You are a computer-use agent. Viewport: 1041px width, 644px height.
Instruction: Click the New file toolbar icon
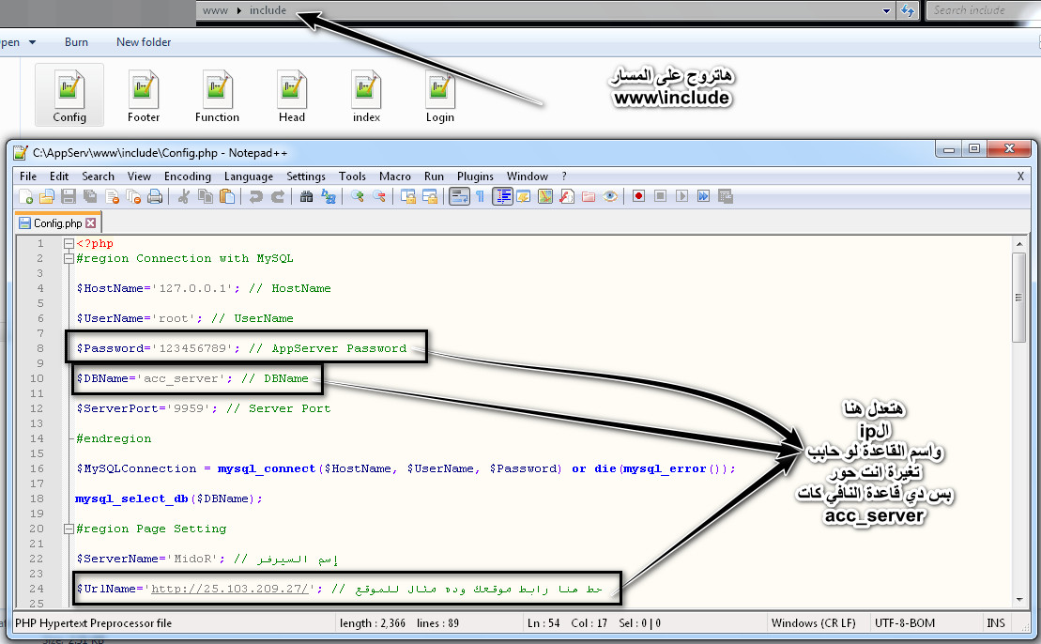click(x=27, y=196)
